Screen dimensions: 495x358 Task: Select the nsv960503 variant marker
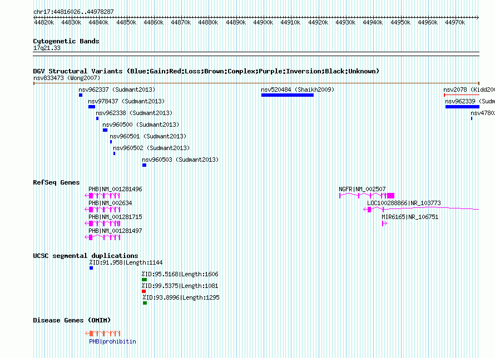[x=144, y=165]
